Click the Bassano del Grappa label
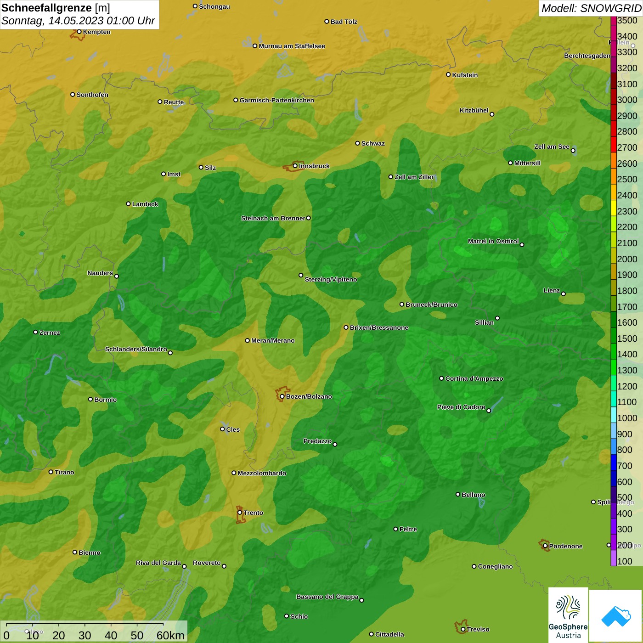Image resolution: width=643 pixels, height=643 pixels. 327,597
